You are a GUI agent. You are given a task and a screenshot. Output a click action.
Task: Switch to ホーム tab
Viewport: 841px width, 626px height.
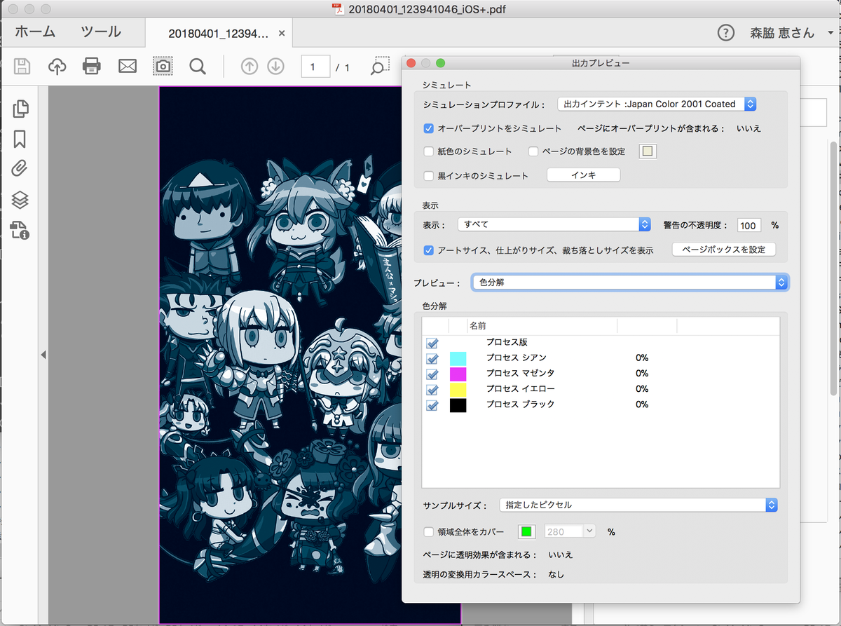point(36,32)
